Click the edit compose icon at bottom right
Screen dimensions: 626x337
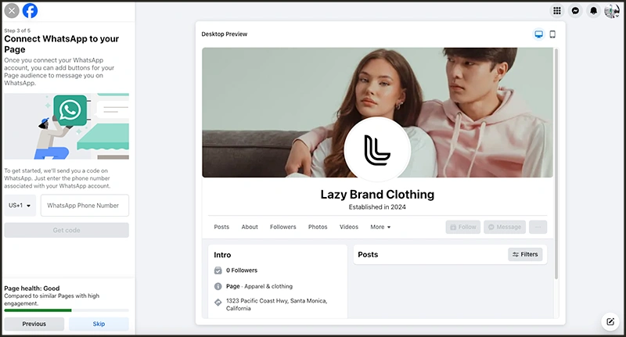click(x=609, y=321)
